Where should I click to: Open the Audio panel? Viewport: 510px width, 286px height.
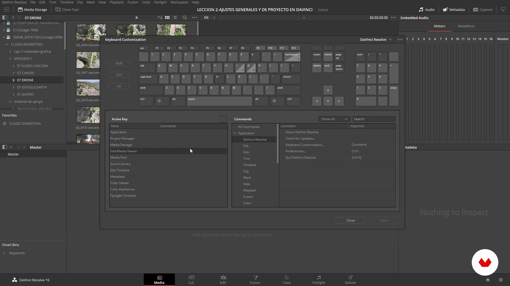click(x=427, y=10)
